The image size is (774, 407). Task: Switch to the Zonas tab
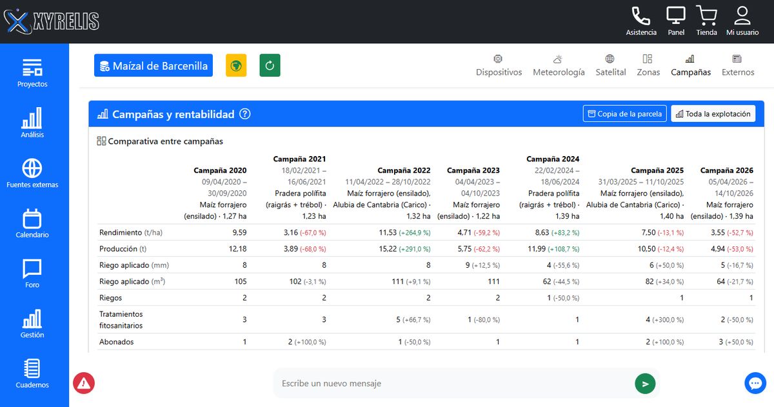pyautogui.click(x=648, y=65)
